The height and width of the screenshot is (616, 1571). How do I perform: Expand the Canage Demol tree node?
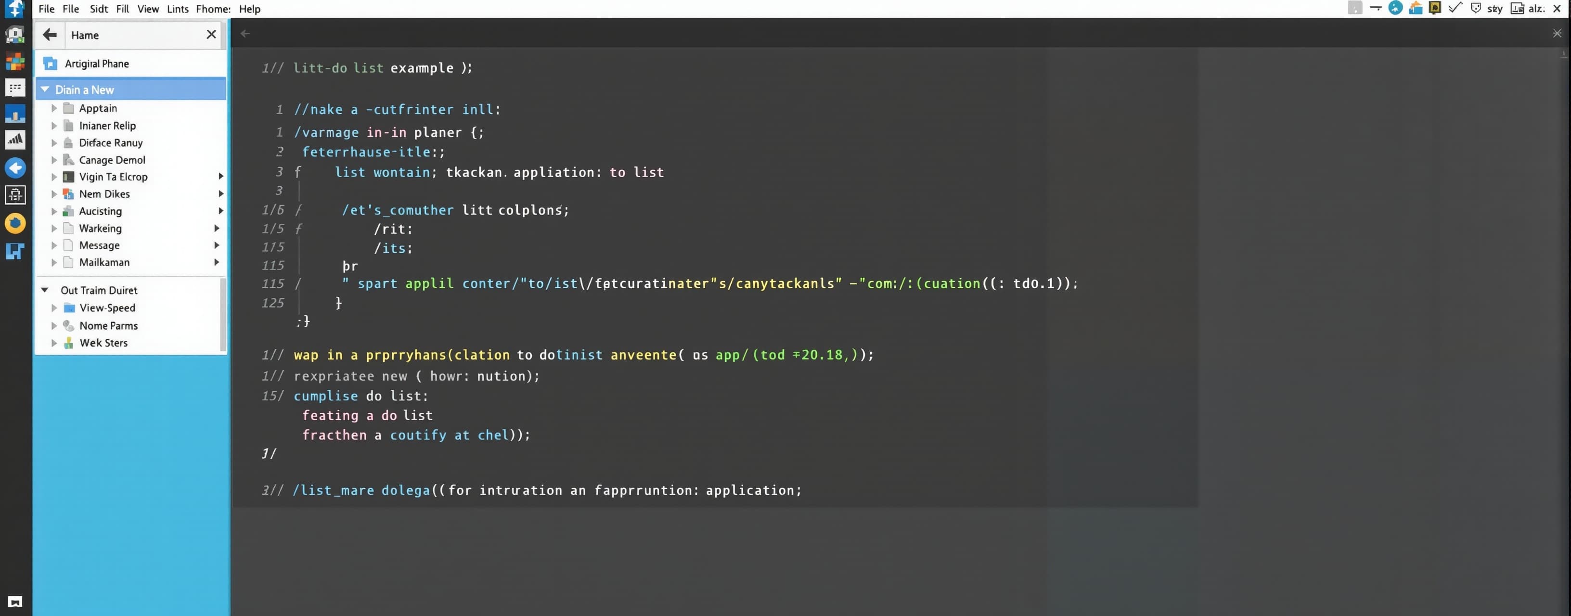54,159
